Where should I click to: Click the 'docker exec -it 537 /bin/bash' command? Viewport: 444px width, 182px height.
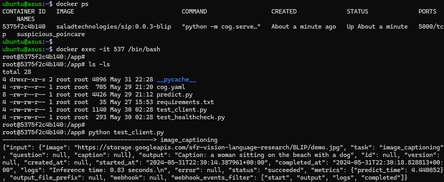[108, 49]
